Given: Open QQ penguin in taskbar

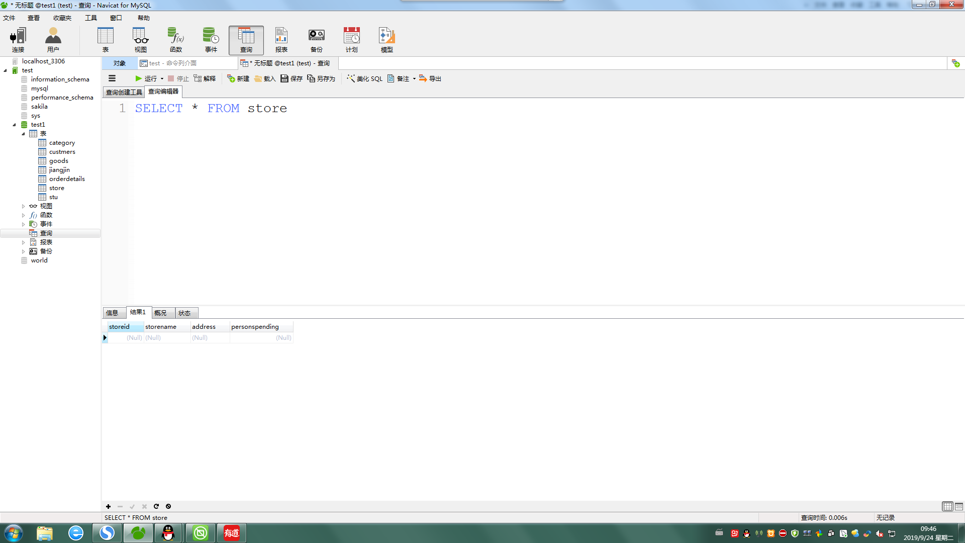Looking at the screenshot, I should (168, 533).
